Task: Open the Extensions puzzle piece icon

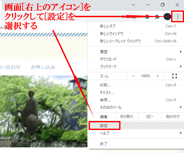Action: [157, 17]
